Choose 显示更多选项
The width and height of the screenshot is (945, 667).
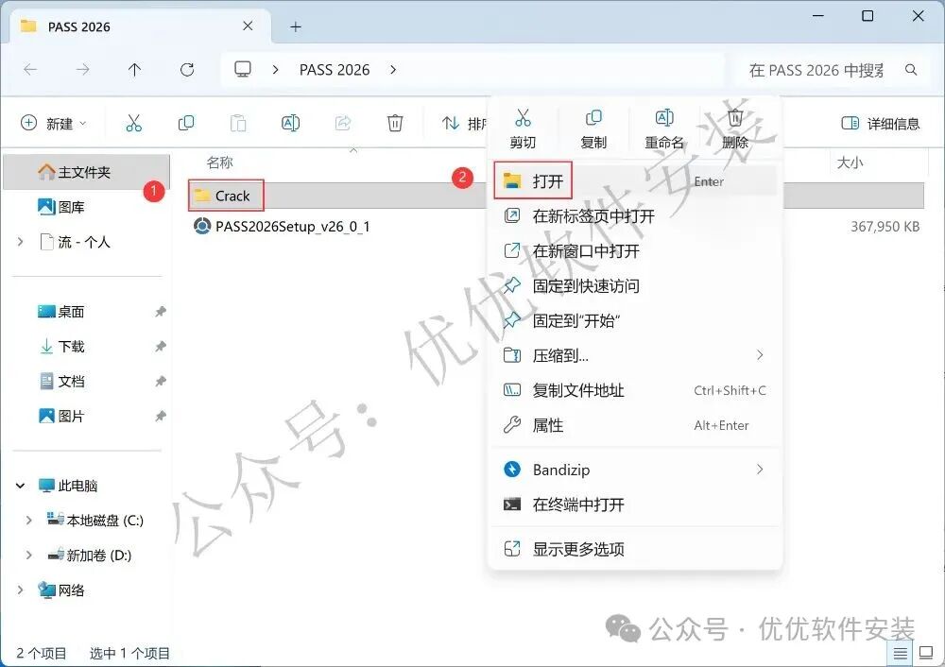635,549
